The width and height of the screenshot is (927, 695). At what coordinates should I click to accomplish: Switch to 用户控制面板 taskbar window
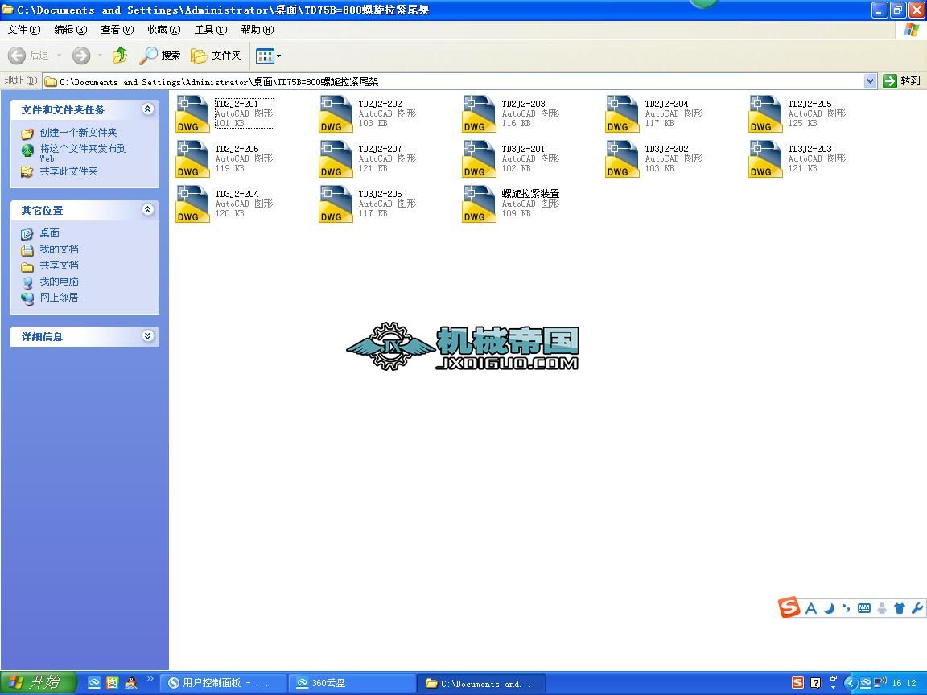click(224, 683)
